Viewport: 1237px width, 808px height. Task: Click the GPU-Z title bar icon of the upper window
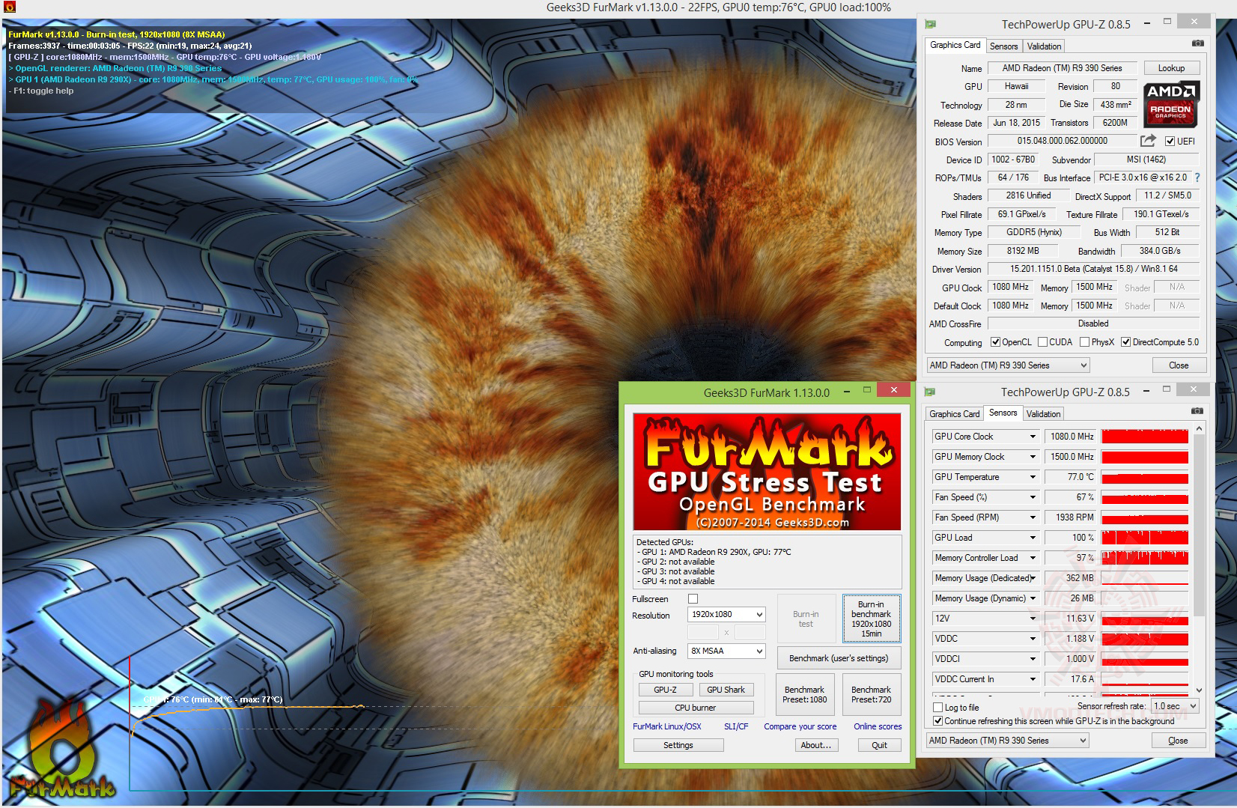pos(931,24)
